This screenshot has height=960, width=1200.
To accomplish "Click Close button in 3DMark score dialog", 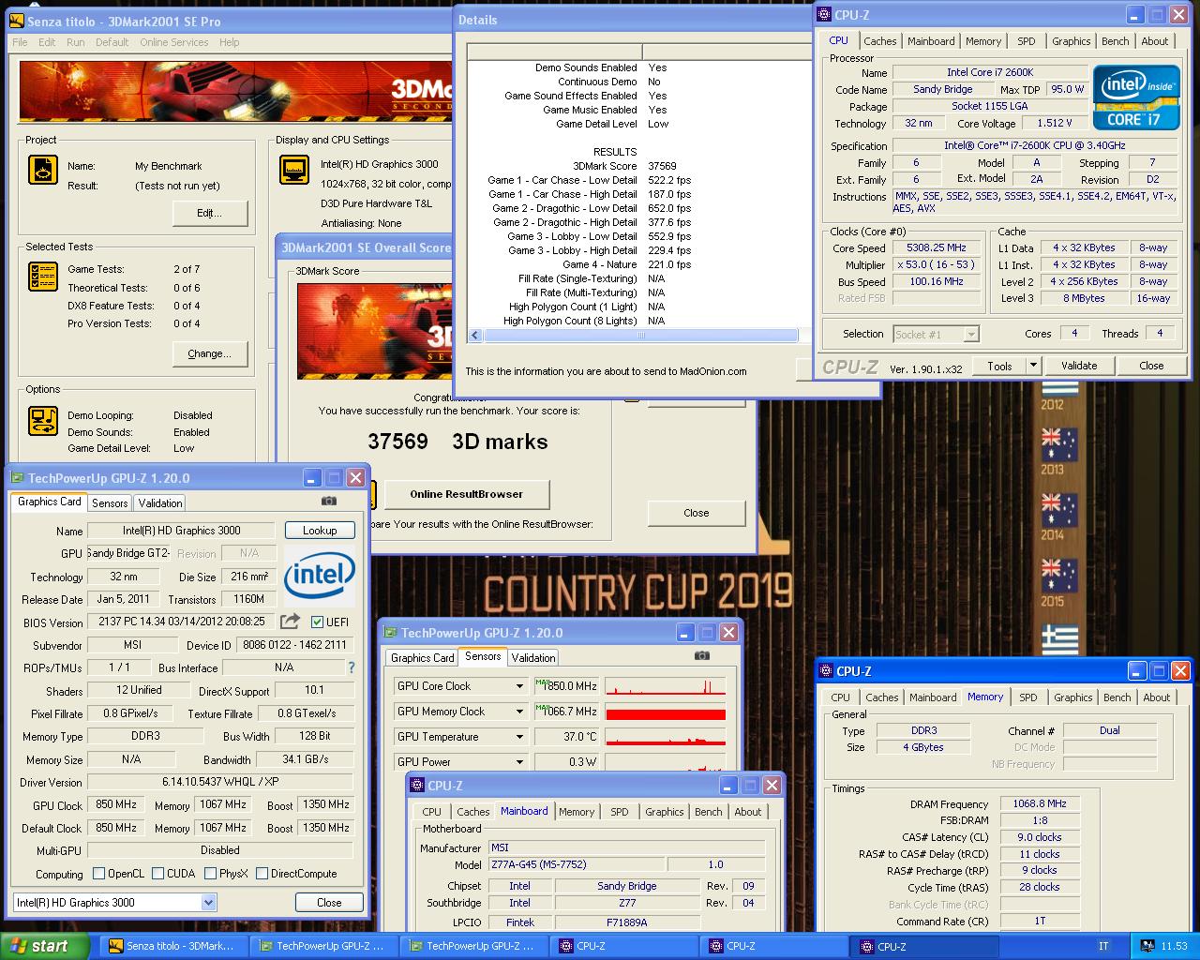I will (697, 513).
